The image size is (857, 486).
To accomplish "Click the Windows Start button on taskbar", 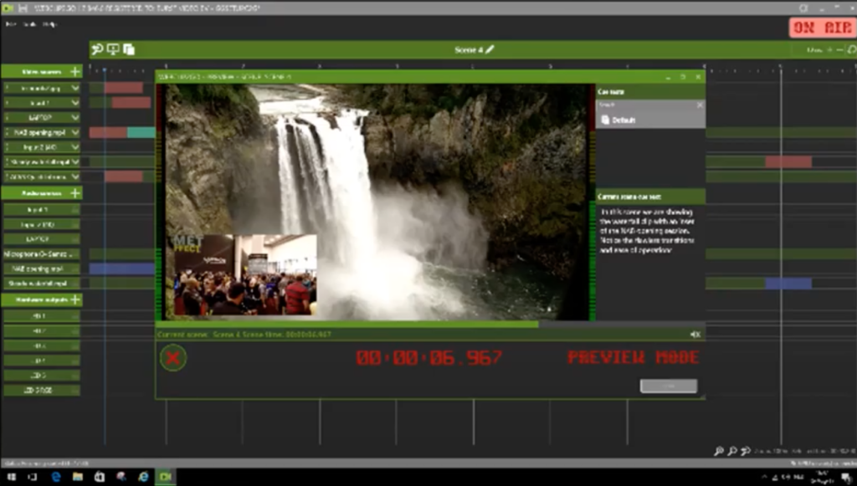I will click(x=8, y=477).
